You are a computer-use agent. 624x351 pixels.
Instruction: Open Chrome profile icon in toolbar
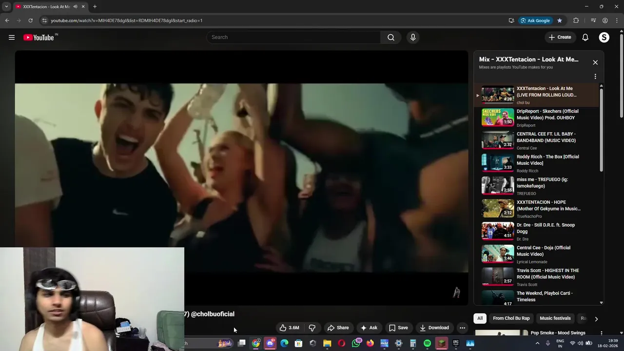(x=605, y=20)
